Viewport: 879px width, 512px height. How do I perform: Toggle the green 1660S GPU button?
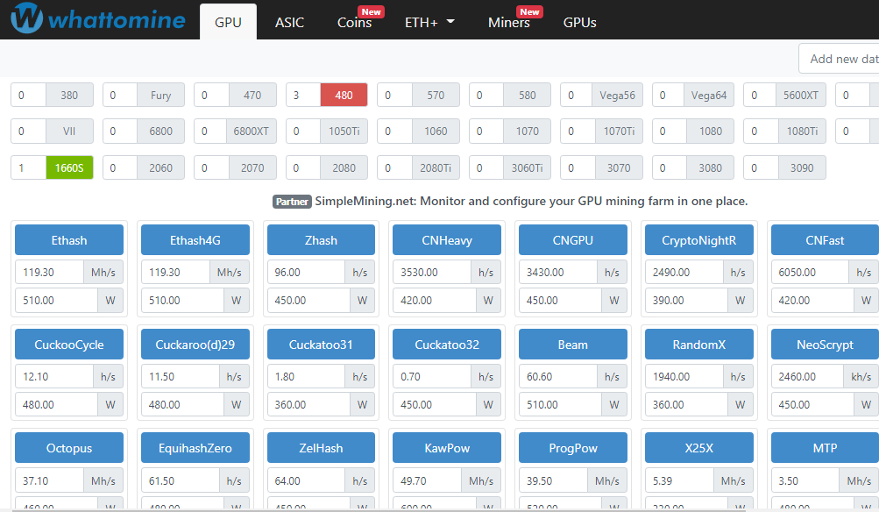[x=69, y=167]
